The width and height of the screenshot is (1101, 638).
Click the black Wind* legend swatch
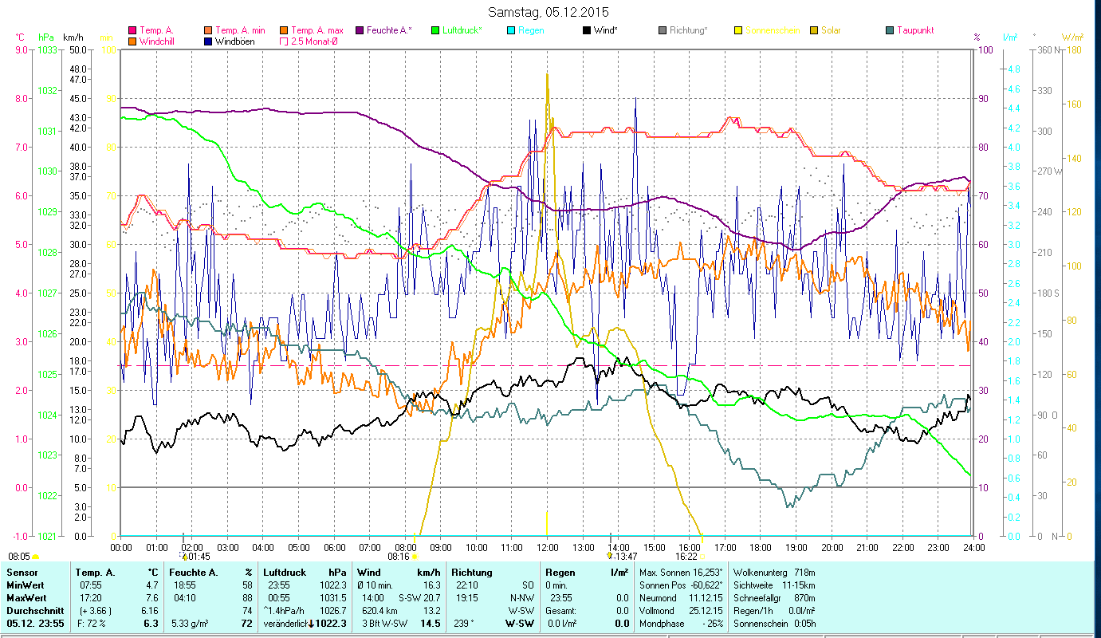pos(587,30)
